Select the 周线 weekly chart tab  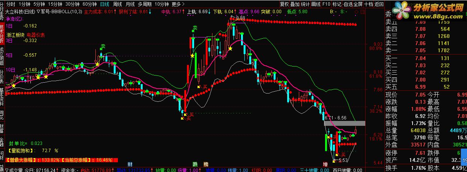click(x=118, y=4)
